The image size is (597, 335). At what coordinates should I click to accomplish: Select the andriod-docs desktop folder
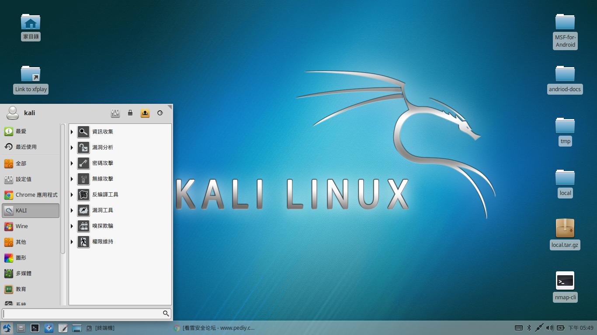565,79
